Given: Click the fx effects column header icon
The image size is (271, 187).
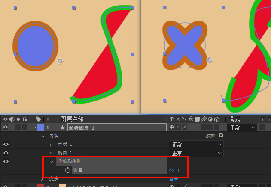Looking at the screenshot, I should tap(191, 119).
